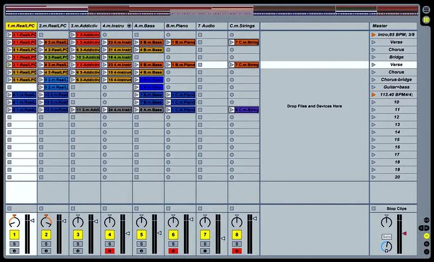Image resolution: width=434 pixels, height=262 pixels.
Task: Arm track 5 for recording
Action: [x=142, y=251]
